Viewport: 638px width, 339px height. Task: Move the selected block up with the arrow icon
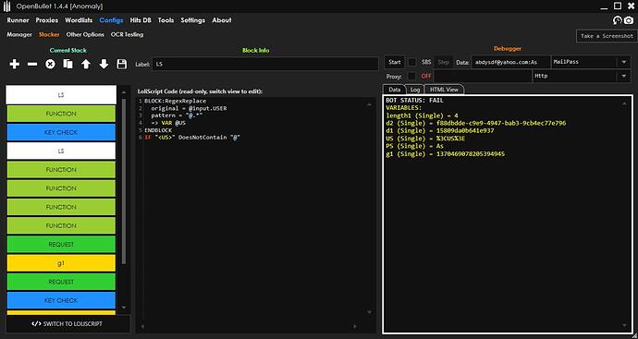pyautogui.click(x=86, y=64)
